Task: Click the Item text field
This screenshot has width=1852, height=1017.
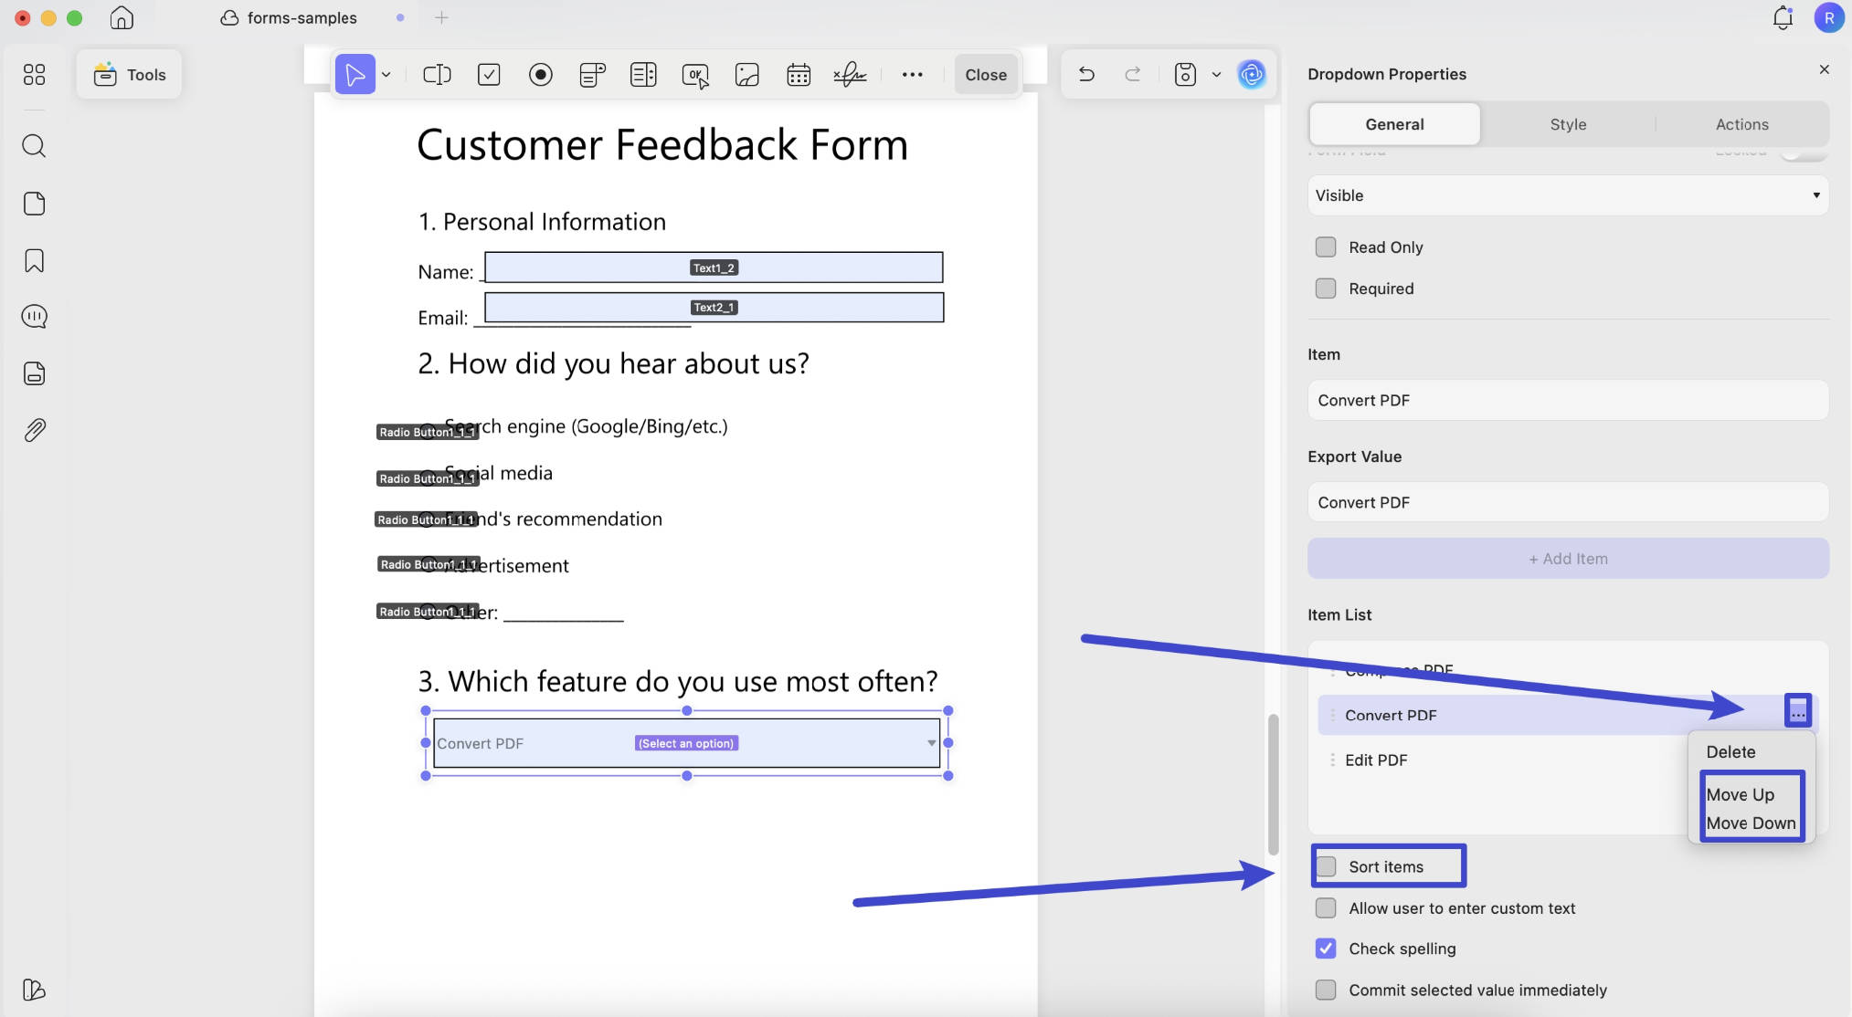Action: click(1568, 400)
